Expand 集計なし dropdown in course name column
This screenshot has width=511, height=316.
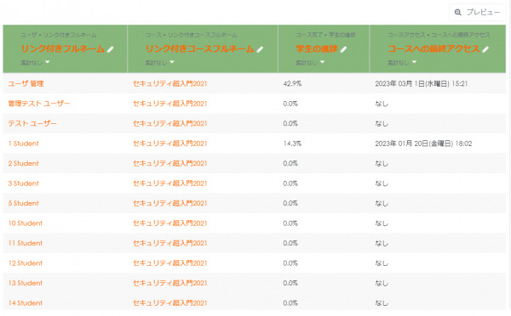click(x=160, y=62)
